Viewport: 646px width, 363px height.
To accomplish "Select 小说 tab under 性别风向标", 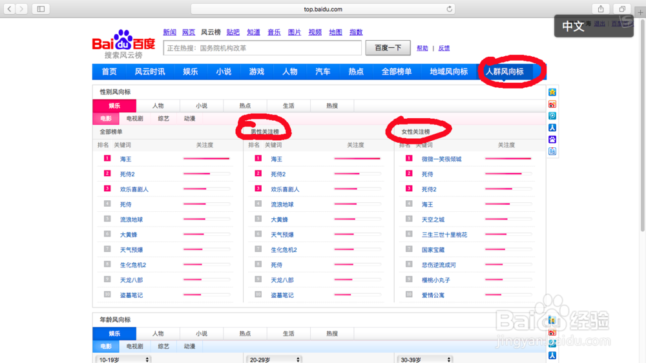I will (202, 106).
